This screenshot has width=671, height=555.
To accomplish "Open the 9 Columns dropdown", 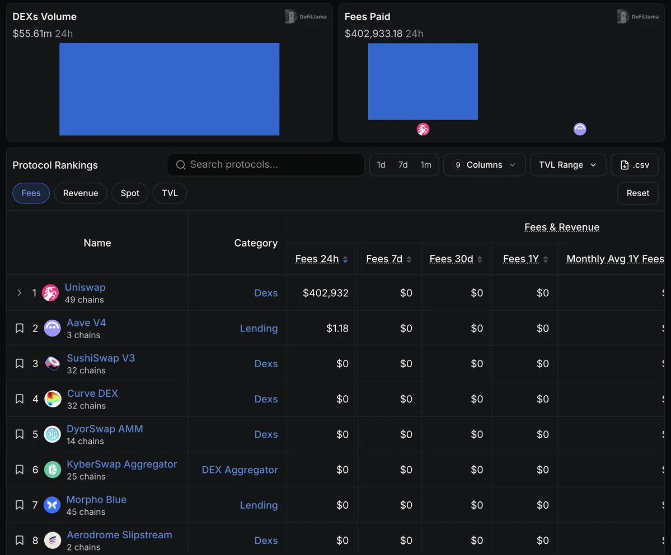I will (484, 165).
